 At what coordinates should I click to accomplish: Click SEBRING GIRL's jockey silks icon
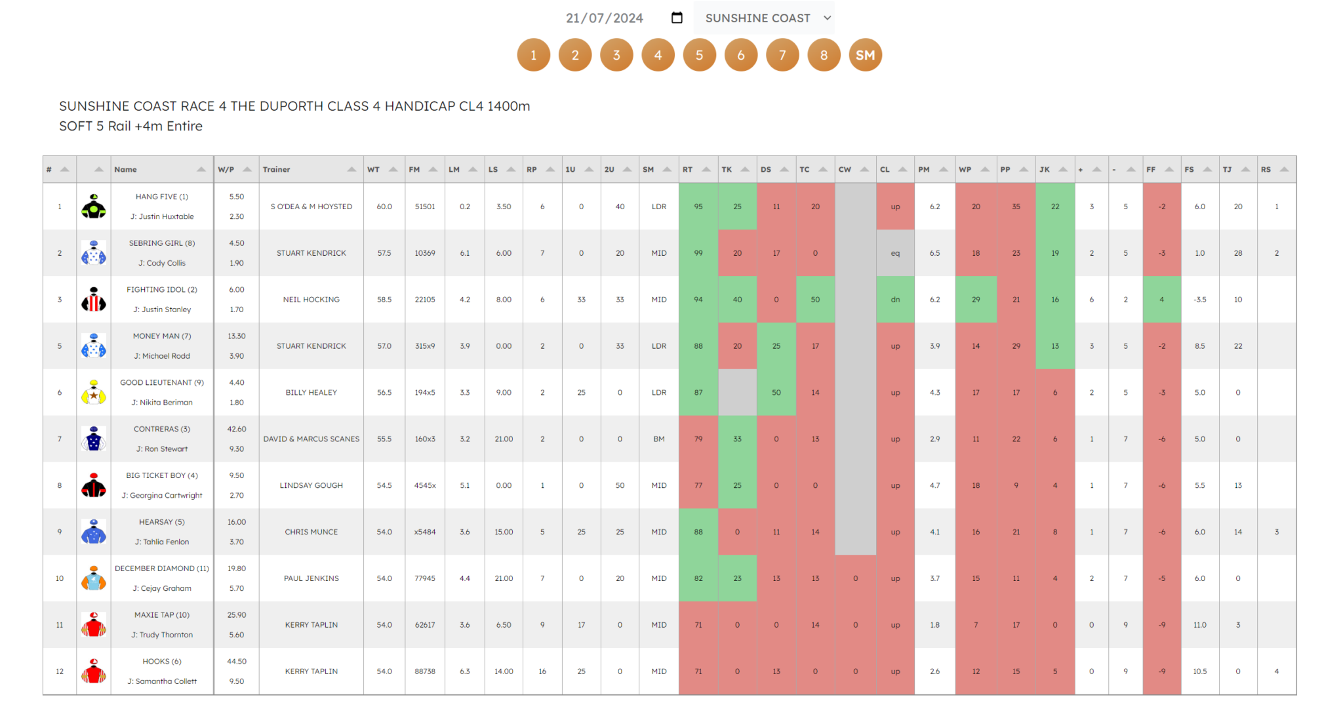(94, 252)
